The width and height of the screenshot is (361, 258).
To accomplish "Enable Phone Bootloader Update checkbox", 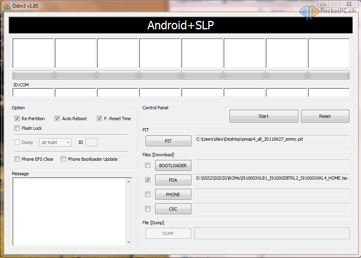I will pos(63,159).
